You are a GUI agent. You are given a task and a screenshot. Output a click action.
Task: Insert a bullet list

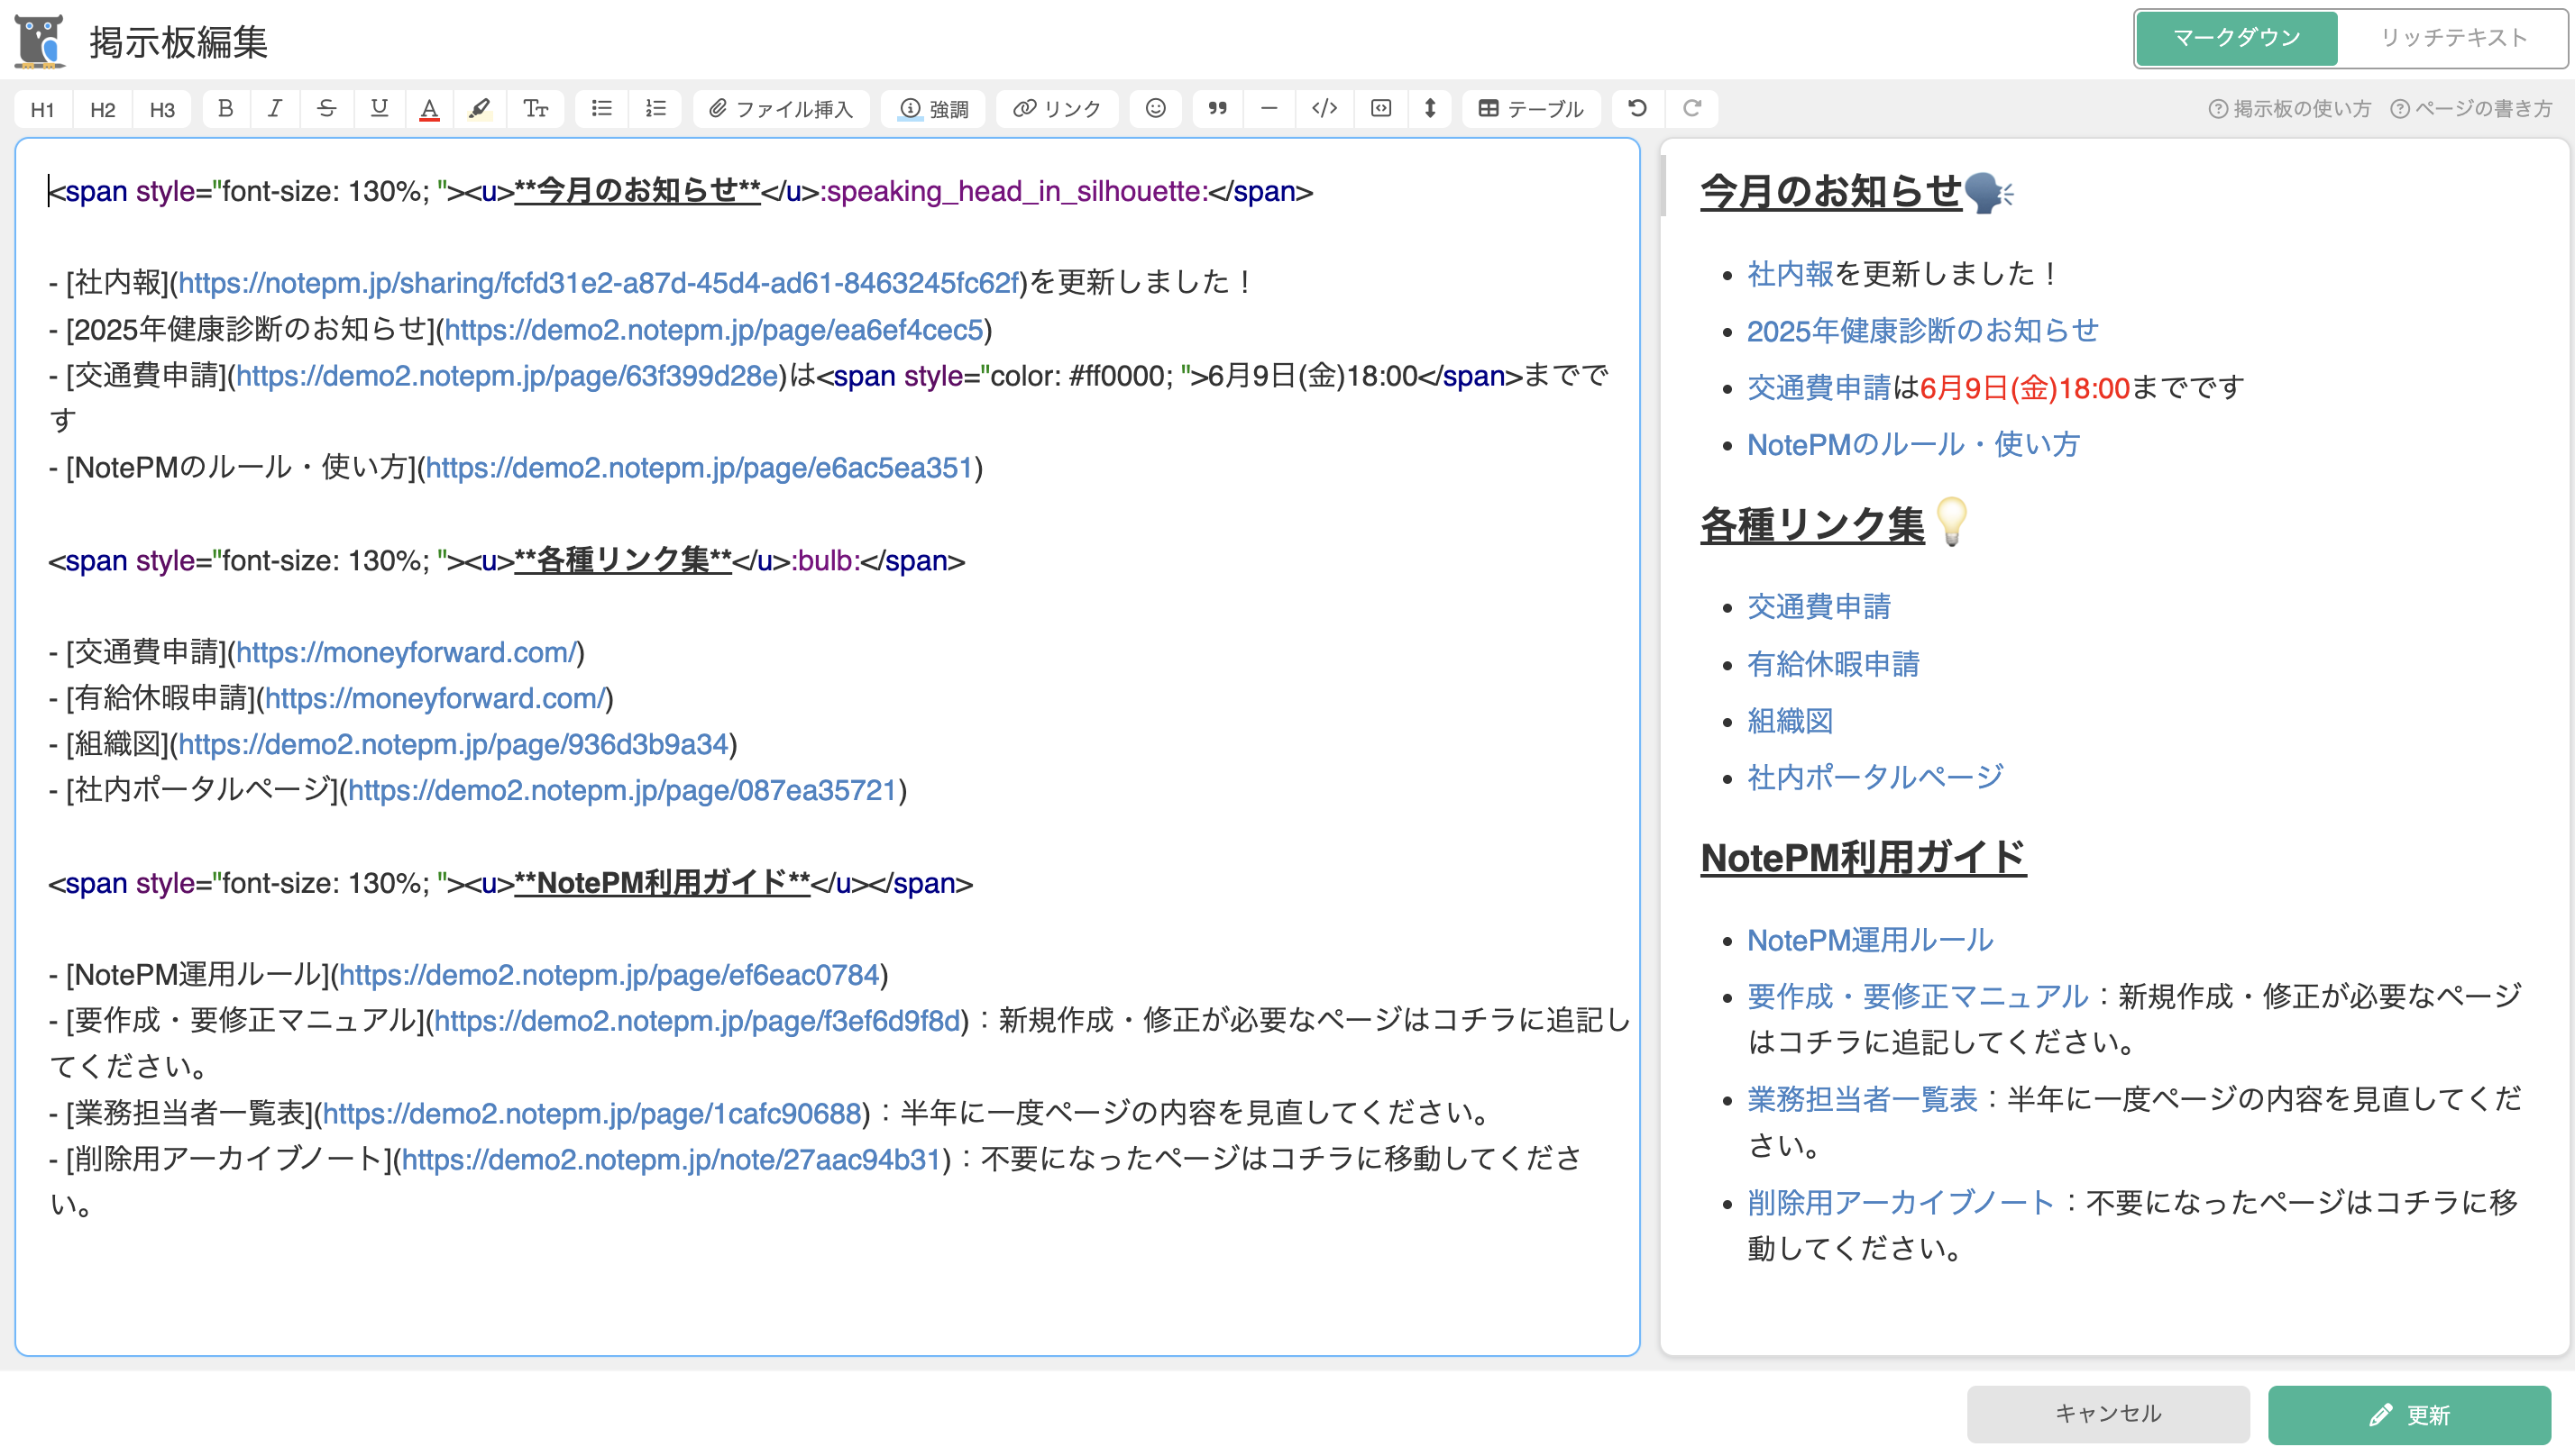pyautogui.click(x=601, y=109)
